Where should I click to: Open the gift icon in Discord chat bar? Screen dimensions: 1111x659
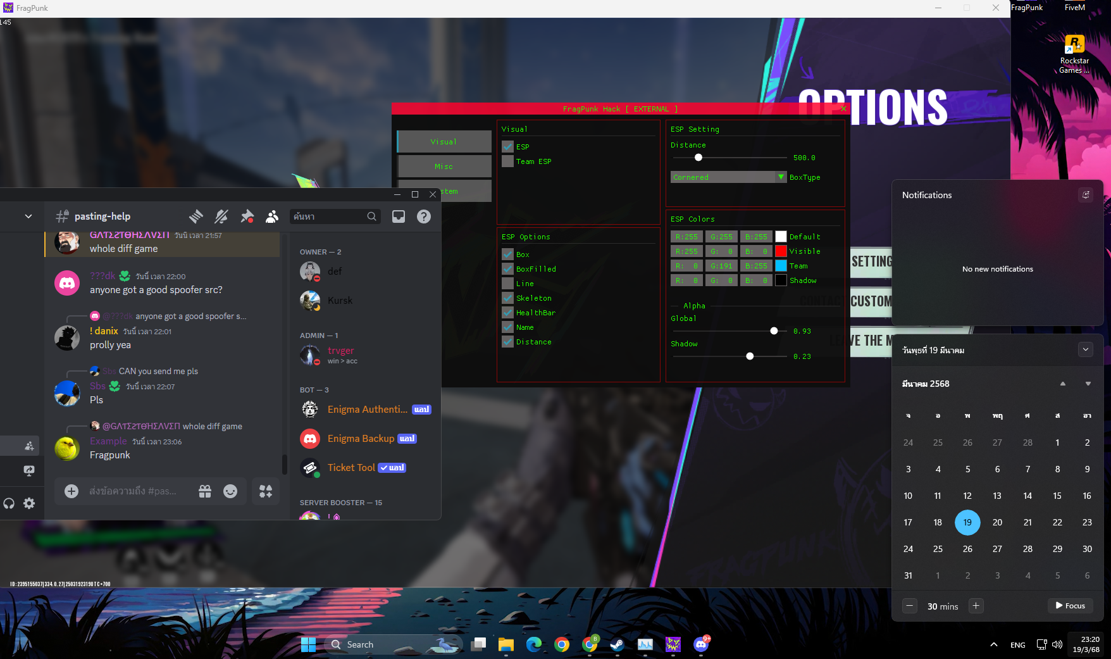pos(205,491)
